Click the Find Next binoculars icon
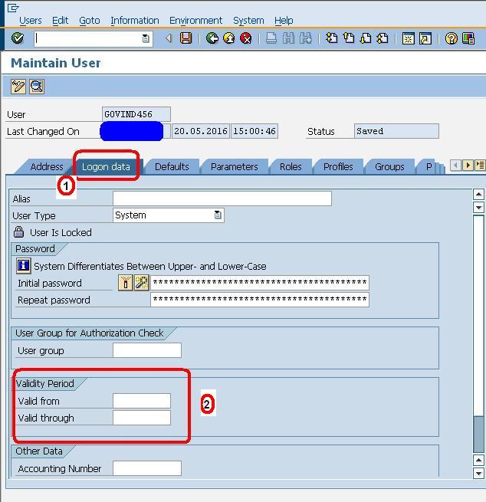 point(305,38)
